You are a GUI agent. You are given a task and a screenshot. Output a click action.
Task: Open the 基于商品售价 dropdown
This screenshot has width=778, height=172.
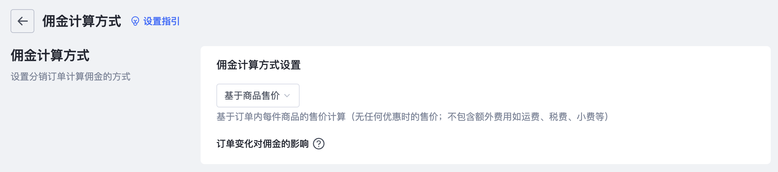(258, 96)
